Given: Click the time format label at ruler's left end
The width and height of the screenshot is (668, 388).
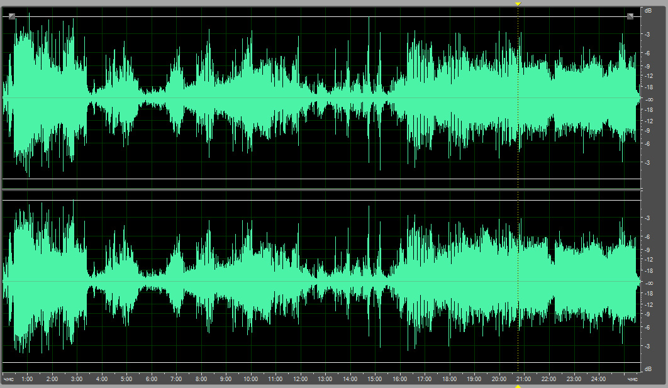Looking at the screenshot, I should [x=9, y=379].
